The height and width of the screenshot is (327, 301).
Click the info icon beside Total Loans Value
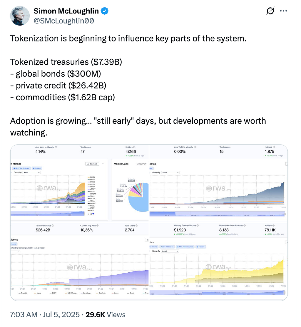tap(53, 225)
